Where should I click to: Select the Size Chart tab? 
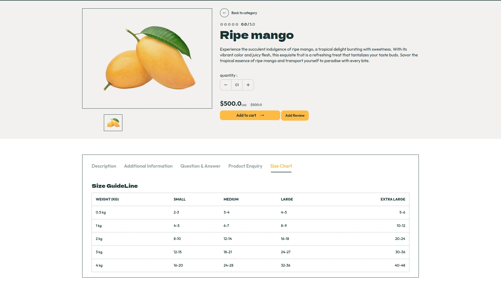[x=281, y=166]
